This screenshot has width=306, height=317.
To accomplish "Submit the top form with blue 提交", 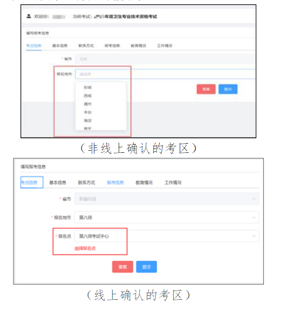I will pos(228,89).
